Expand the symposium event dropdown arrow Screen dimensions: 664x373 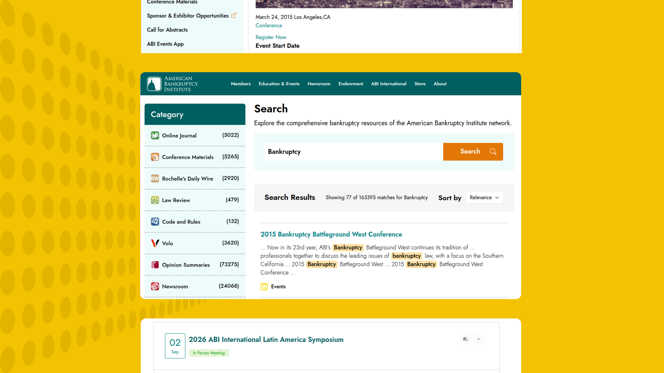point(479,339)
